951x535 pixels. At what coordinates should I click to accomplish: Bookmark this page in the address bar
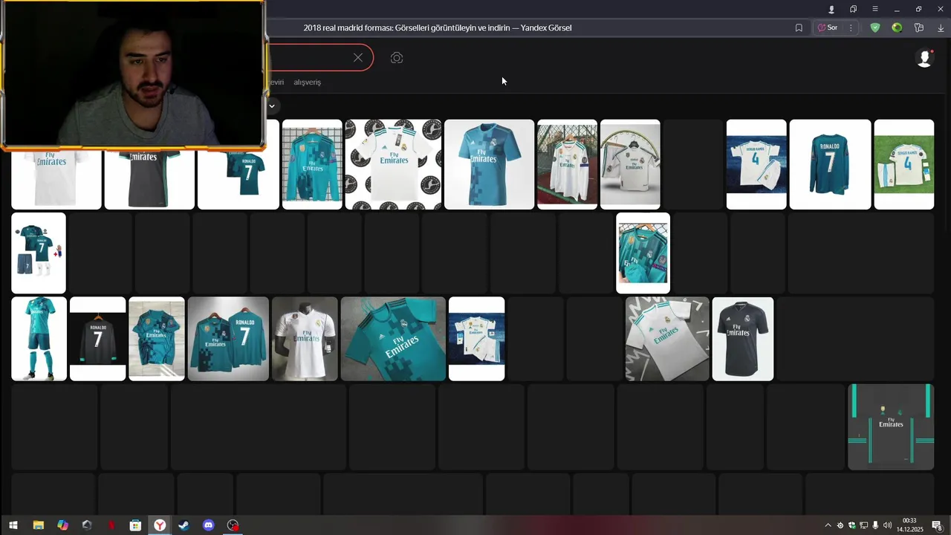point(799,27)
